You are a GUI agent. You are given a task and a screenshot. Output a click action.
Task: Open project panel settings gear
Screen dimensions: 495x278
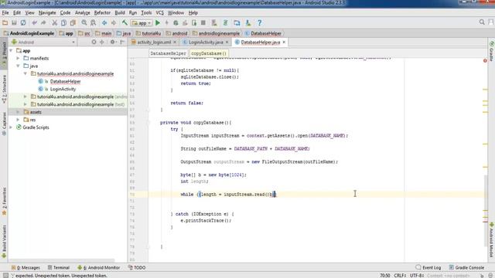112,42
